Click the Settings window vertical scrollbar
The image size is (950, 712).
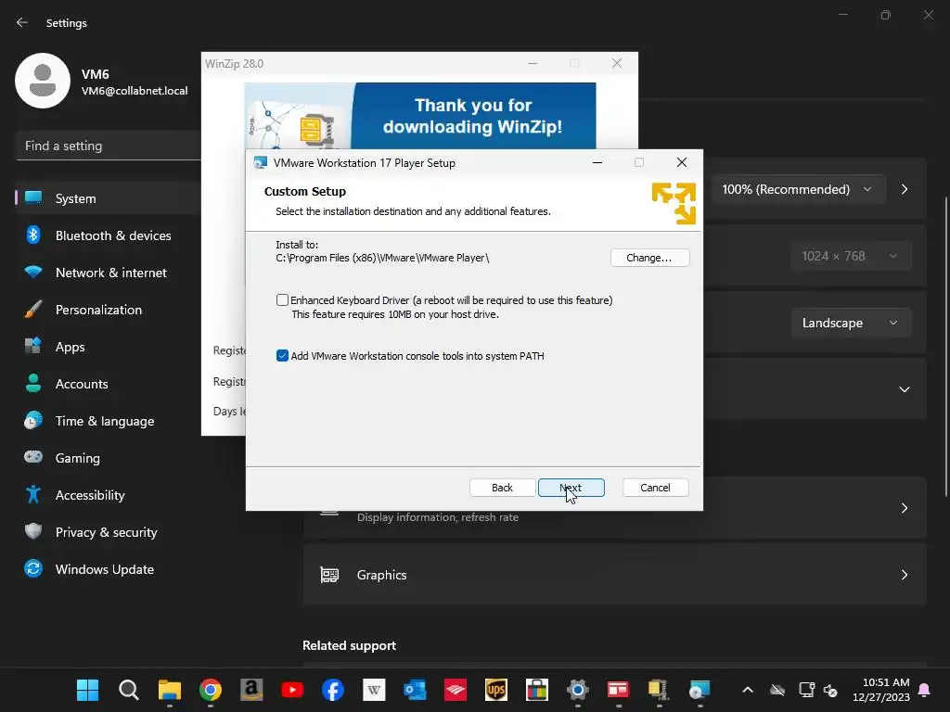tap(945, 347)
